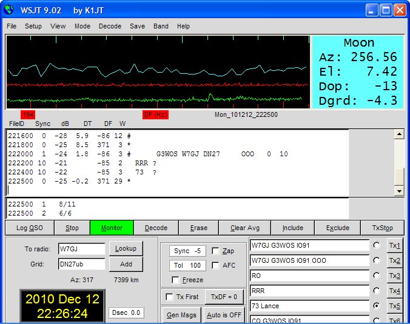Click the Tol 100 control

[x=187, y=265]
